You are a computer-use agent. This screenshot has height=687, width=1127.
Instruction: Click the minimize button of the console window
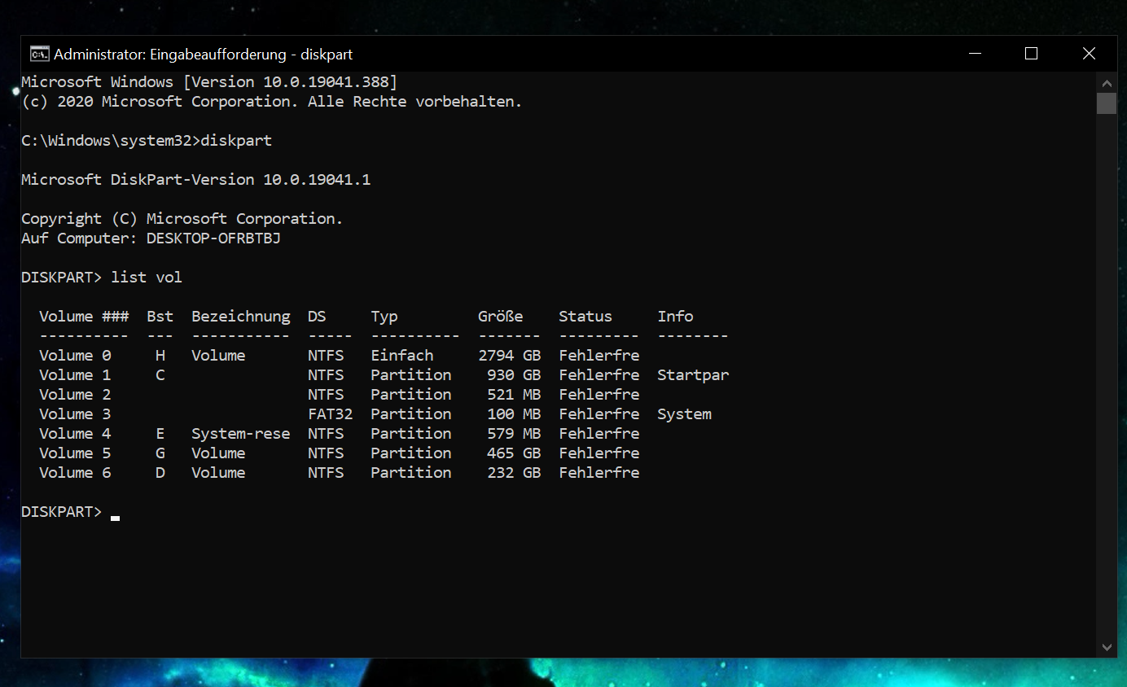pyautogui.click(x=975, y=53)
